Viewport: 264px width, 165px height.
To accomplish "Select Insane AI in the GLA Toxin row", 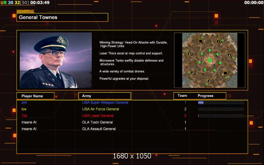I will pos(29,122).
